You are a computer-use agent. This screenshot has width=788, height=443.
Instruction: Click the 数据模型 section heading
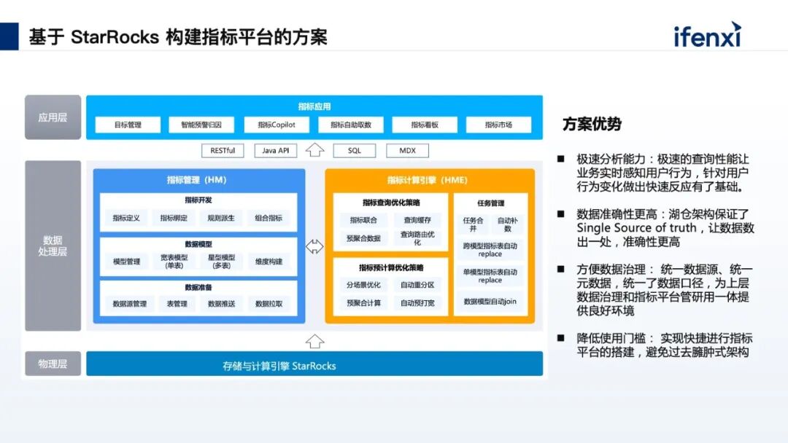point(198,244)
